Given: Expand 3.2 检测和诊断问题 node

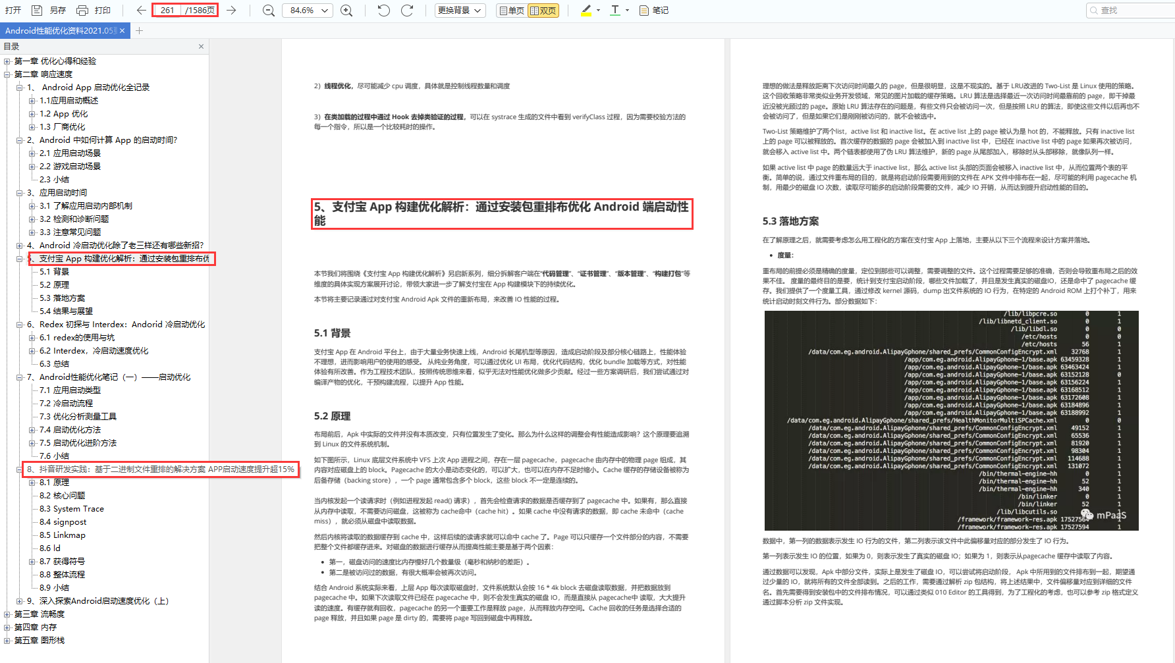Looking at the screenshot, I should (32, 219).
